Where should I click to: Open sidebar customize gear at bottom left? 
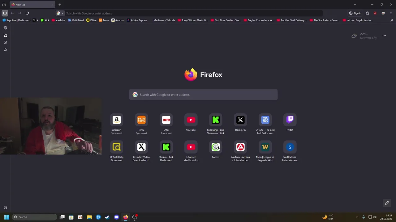5,208
